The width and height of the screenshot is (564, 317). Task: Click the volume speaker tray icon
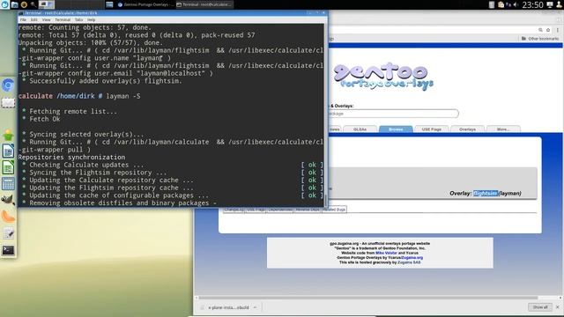[516, 4]
